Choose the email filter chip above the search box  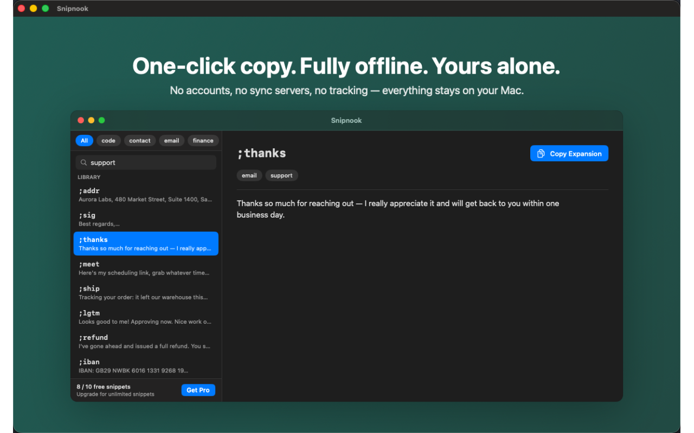coord(172,141)
